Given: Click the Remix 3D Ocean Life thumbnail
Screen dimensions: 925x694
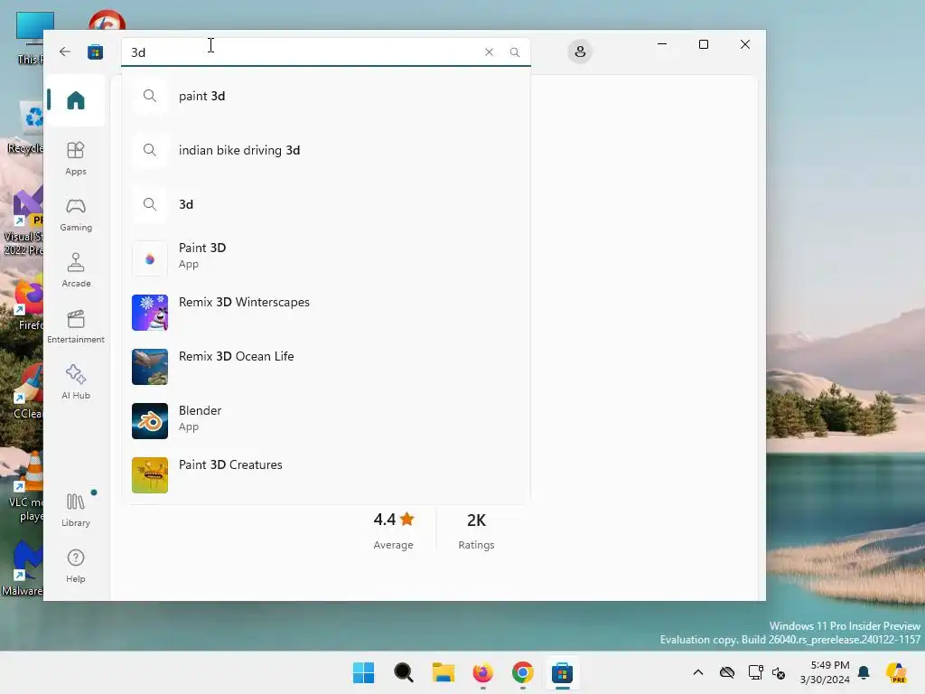Looking at the screenshot, I should 150,367.
